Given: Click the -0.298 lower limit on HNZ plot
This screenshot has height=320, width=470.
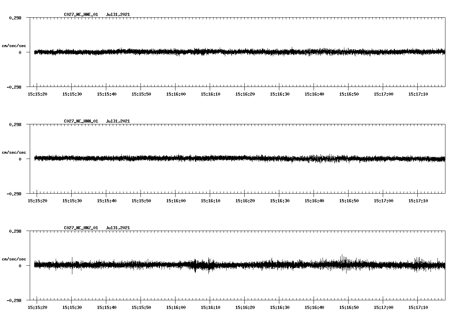Looking at the screenshot, I should click(x=14, y=301).
